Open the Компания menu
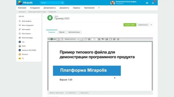Viewport: 174px width, 97px height. 22,8
